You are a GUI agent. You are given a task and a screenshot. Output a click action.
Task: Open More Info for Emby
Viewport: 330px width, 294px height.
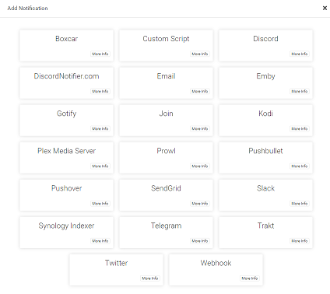pos(300,91)
